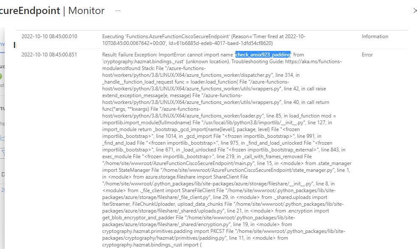
Task: Click the Executing 'Functions.AzureFunctionCiscoSecureEndpoint' message
Action: tap(204, 39)
